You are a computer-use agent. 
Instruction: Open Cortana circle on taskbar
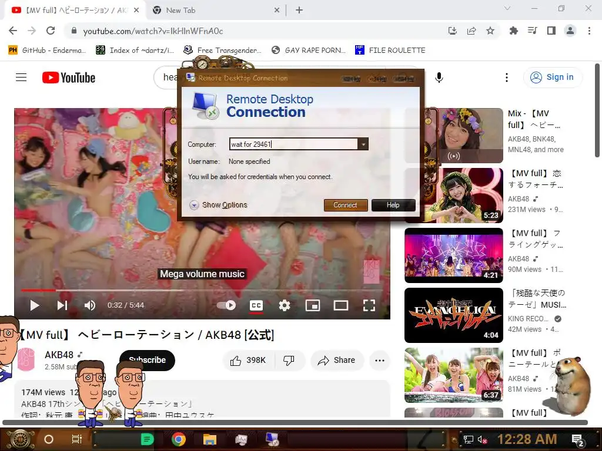tap(49, 439)
